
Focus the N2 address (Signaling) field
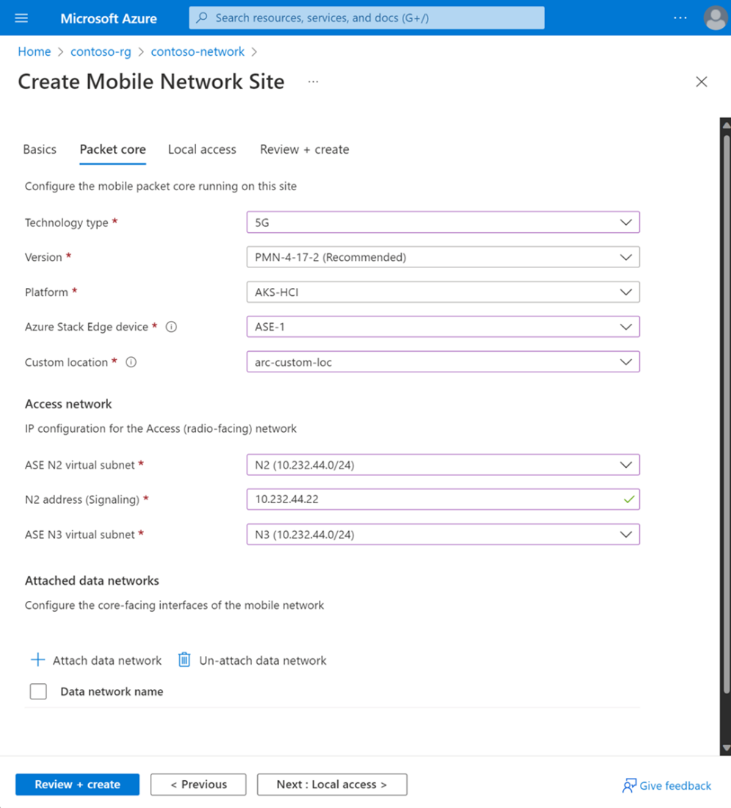click(443, 499)
